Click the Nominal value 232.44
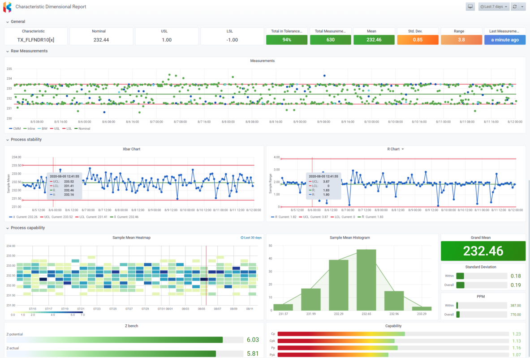The image size is (530, 358). click(101, 40)
